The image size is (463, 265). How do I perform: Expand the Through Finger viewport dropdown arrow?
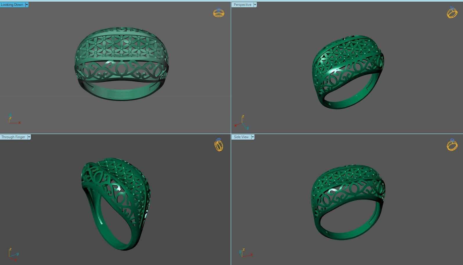(29, 137)
